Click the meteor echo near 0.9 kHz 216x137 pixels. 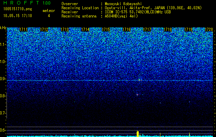click(x=140, y=79)
